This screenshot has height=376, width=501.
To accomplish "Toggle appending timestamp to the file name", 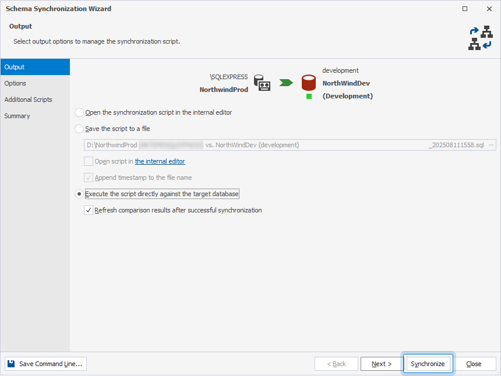I will (89, 178).
